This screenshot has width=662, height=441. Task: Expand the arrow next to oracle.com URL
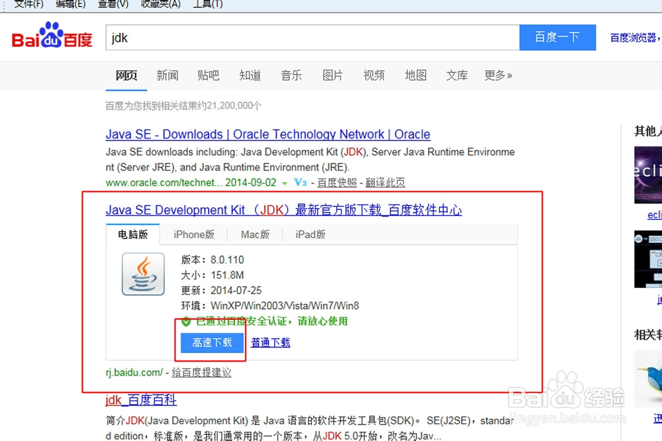click(x=285, y=183)
